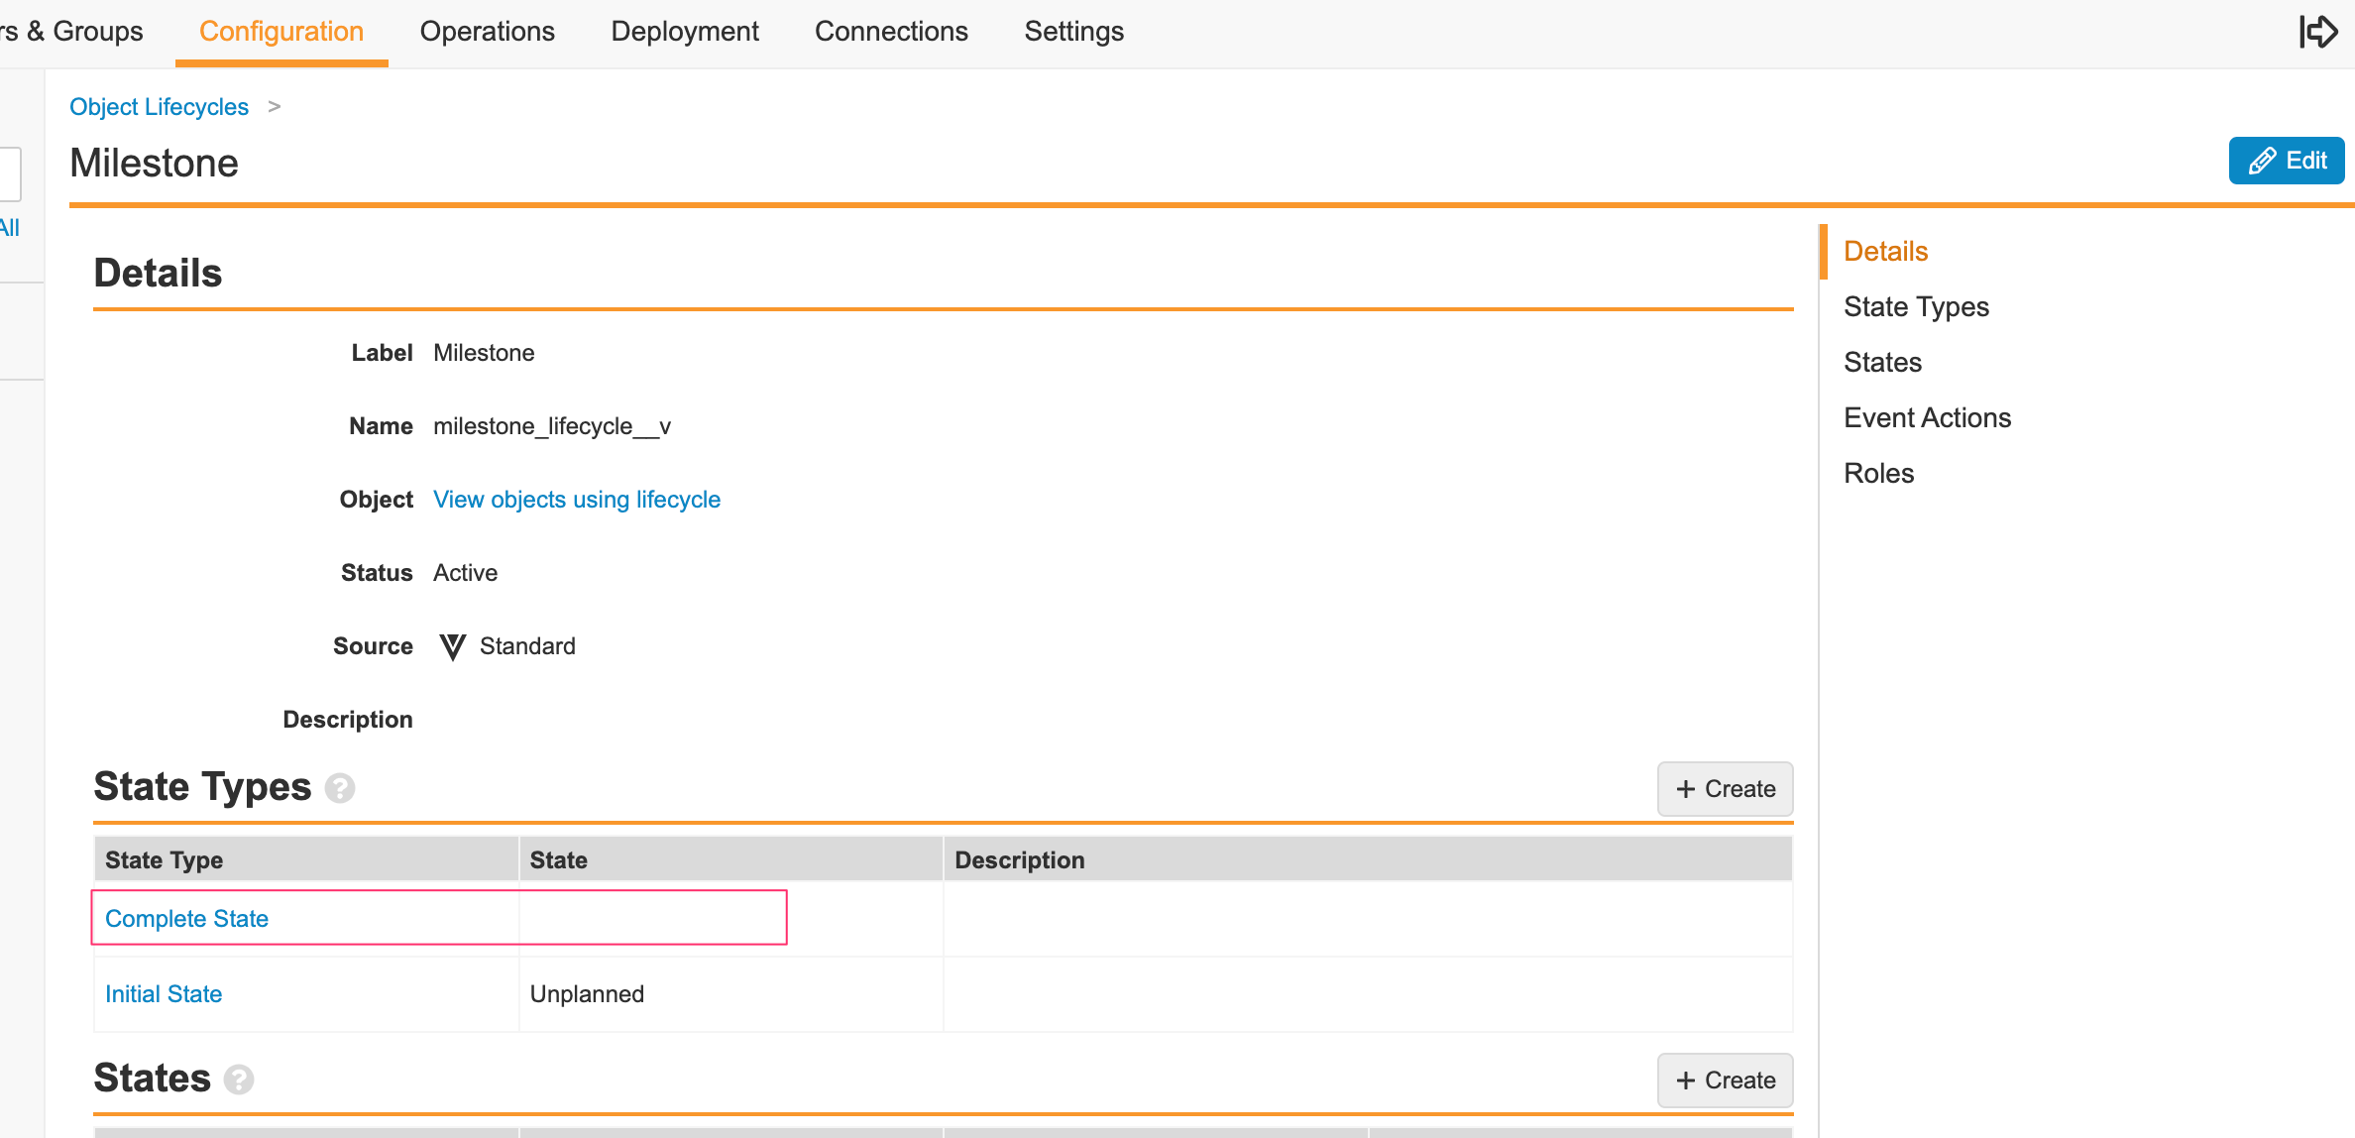Open the Deployment tab
Image resolution: width=2355 pixels, height=1138 pixels.
click(x=685, y=32)
